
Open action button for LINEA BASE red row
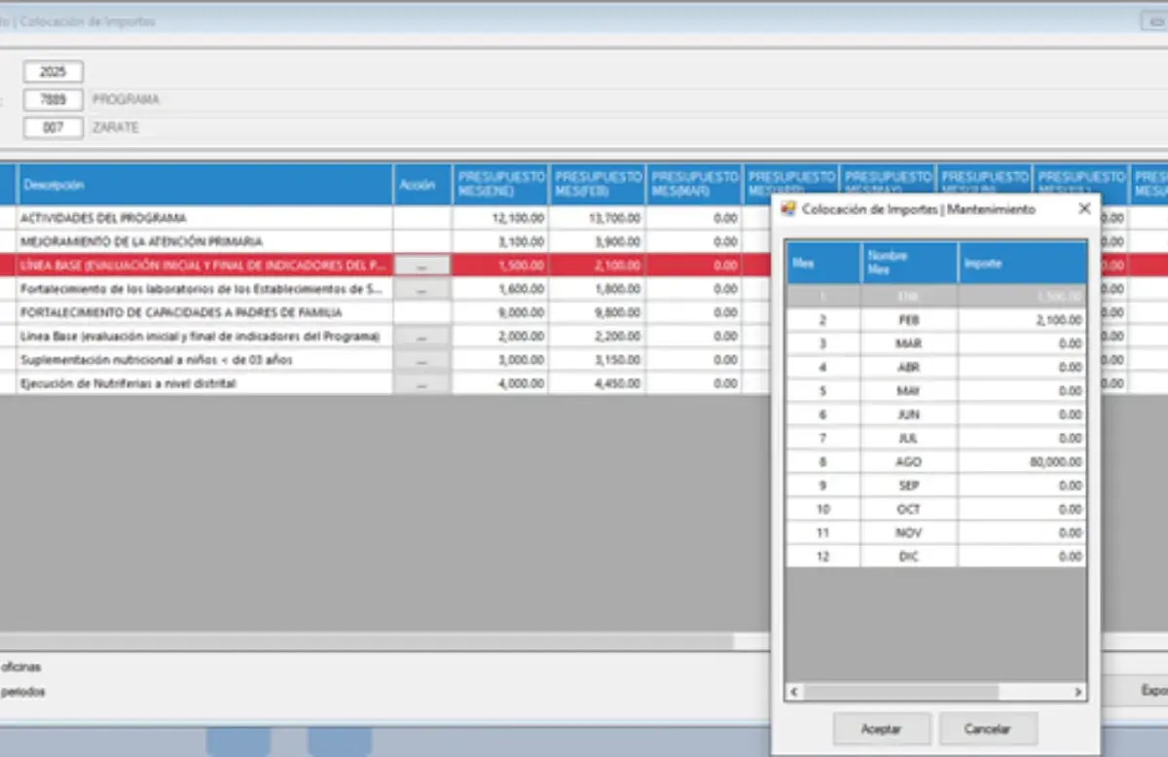click(422, 266)
